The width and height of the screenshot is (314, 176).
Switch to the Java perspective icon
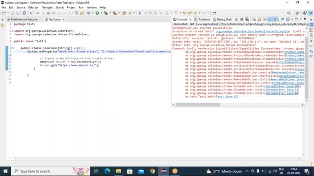click(305, 13)
